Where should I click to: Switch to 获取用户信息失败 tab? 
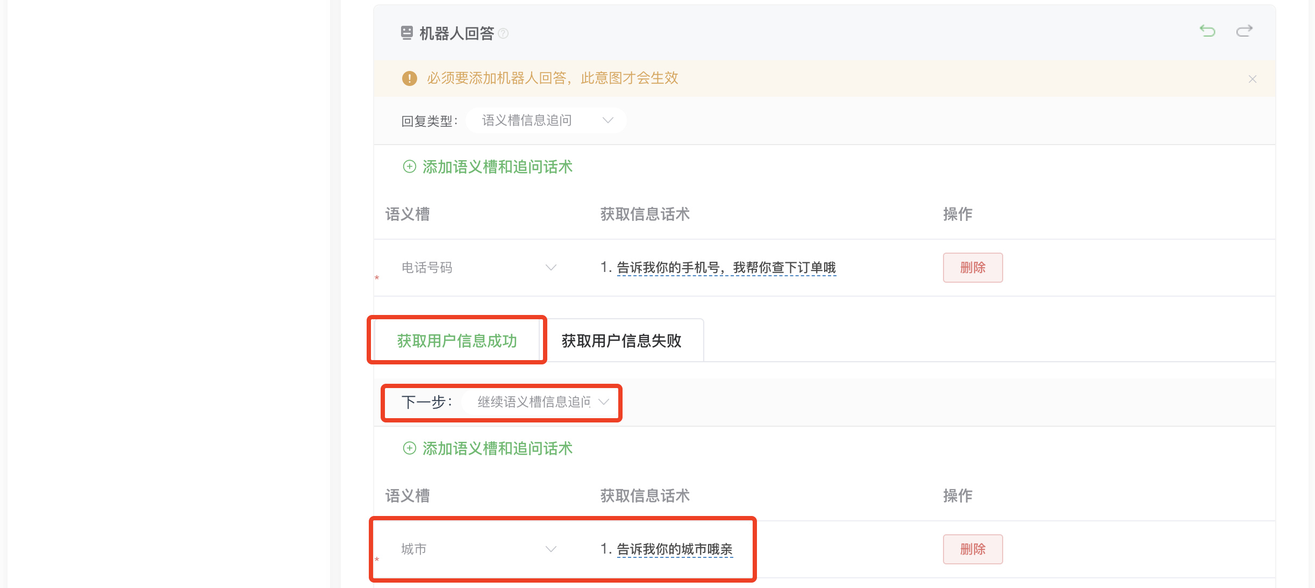(622, 340)
